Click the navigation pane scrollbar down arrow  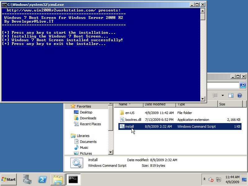[111, 152]
